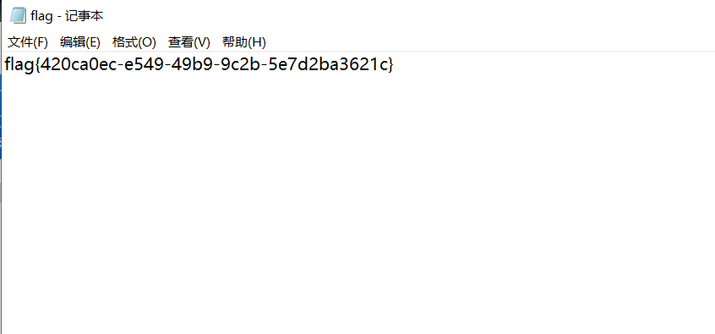Click the window title text flag - 记事本

pos(67,16)
